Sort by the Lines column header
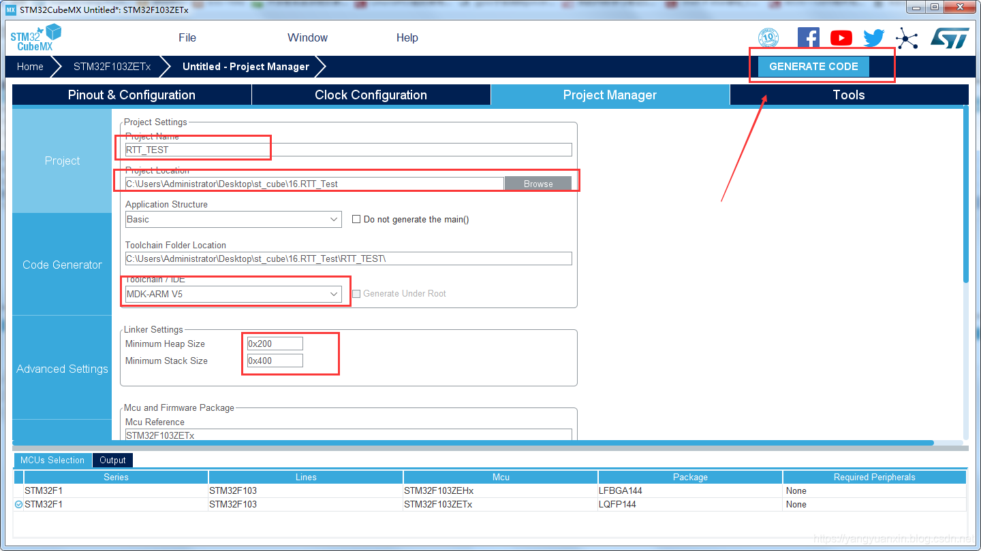This screenshot has height=551, width=981. click(x=306, y=477)
